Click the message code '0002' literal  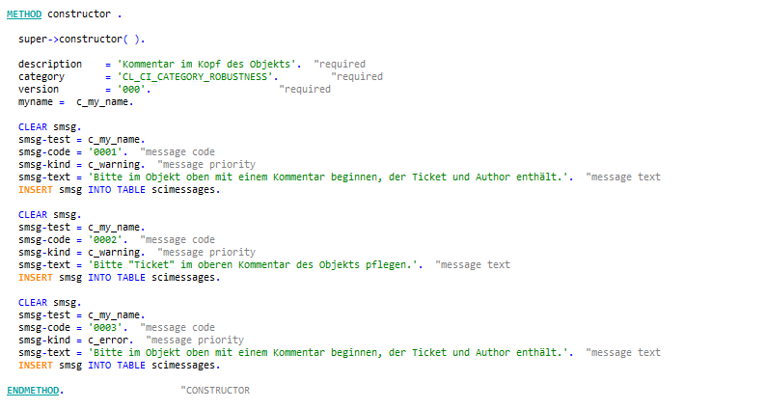pyautogui.click(x=107, y=240)
